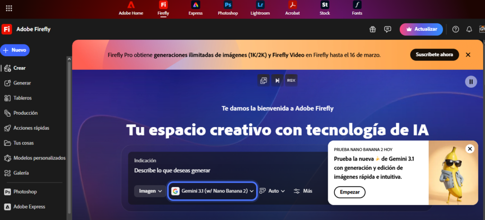
Task: Skip to next hero slide
Action: coord(277,80)
